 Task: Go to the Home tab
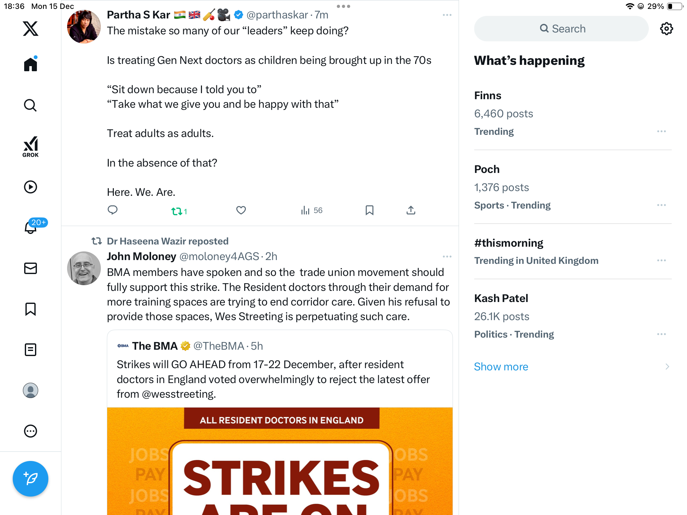(x=31, y=65)
